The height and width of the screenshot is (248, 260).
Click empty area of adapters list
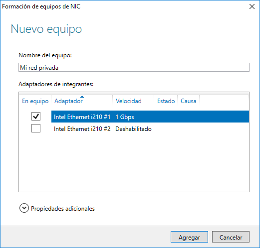[x=134, y=163]
